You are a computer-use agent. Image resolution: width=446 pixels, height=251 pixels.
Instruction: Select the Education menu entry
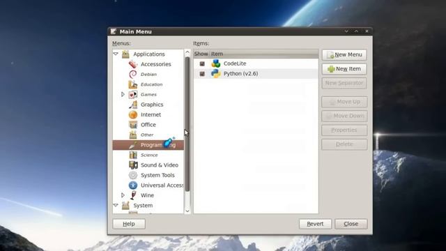(x=152, y=84)
